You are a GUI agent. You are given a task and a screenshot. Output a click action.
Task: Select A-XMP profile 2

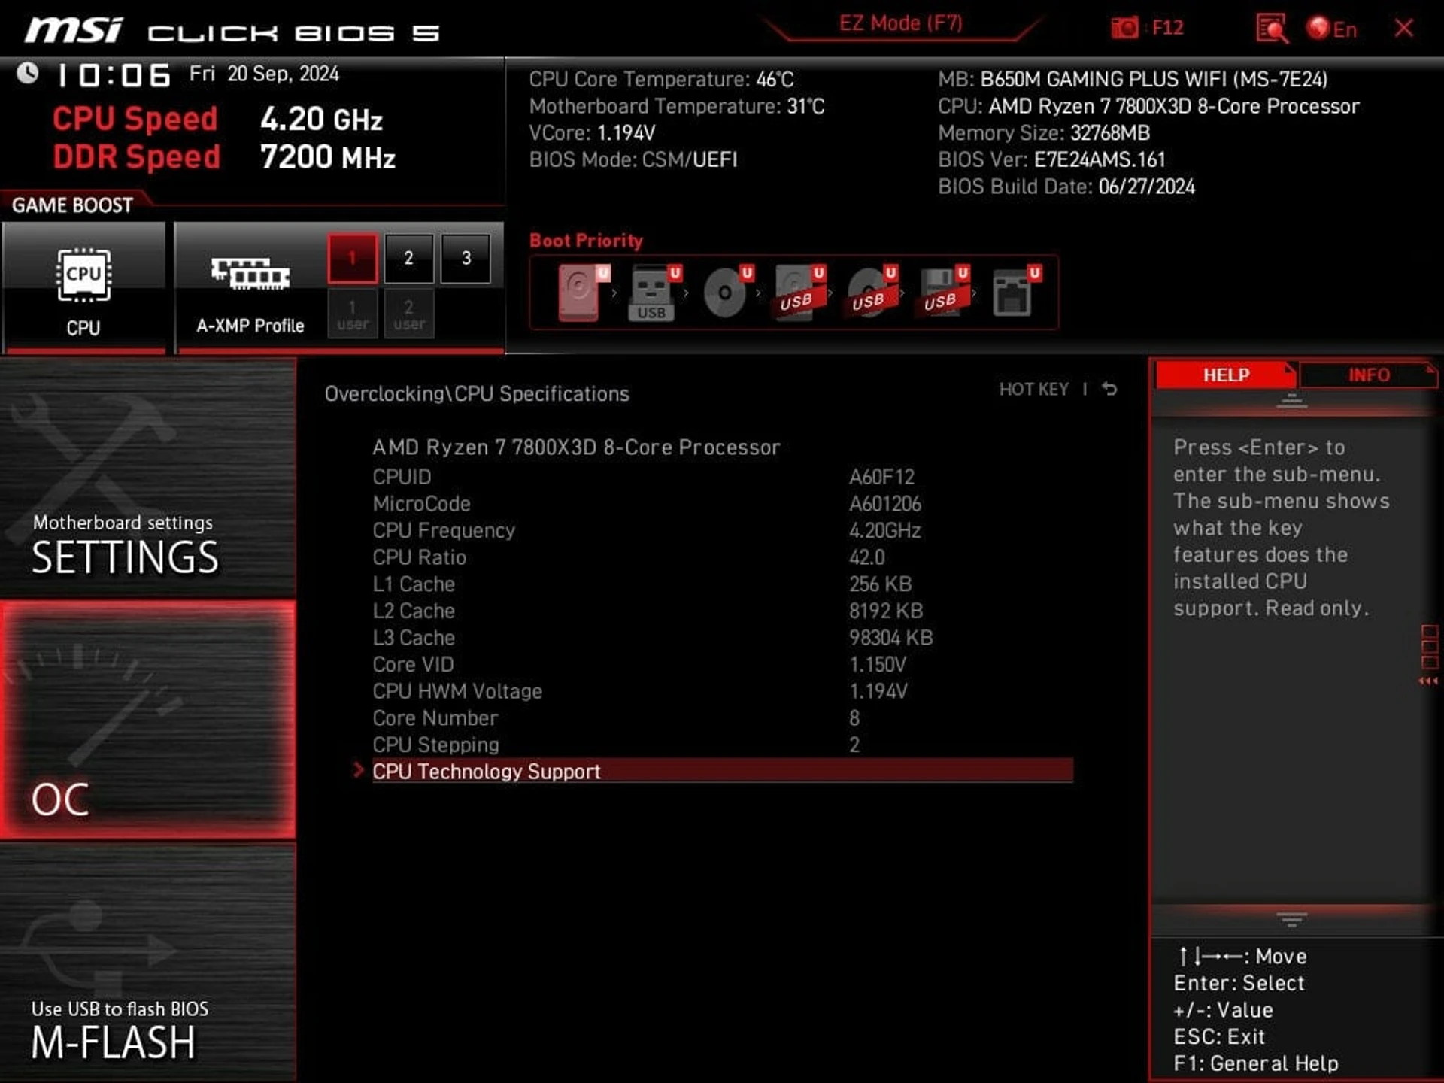[408, 259]
